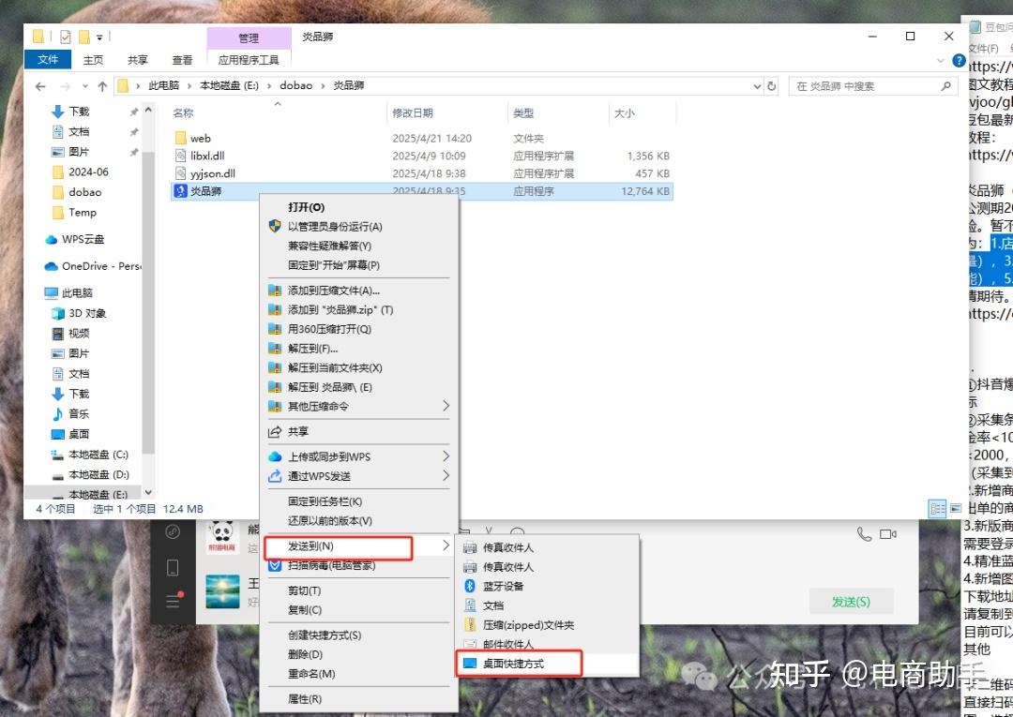Click the Back navigation arrow
This screenshot has width=1013, height=717.
pos(40,86)
